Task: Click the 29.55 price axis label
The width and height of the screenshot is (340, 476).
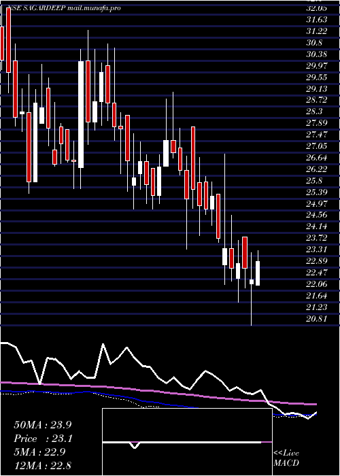Action: point(317,78)
